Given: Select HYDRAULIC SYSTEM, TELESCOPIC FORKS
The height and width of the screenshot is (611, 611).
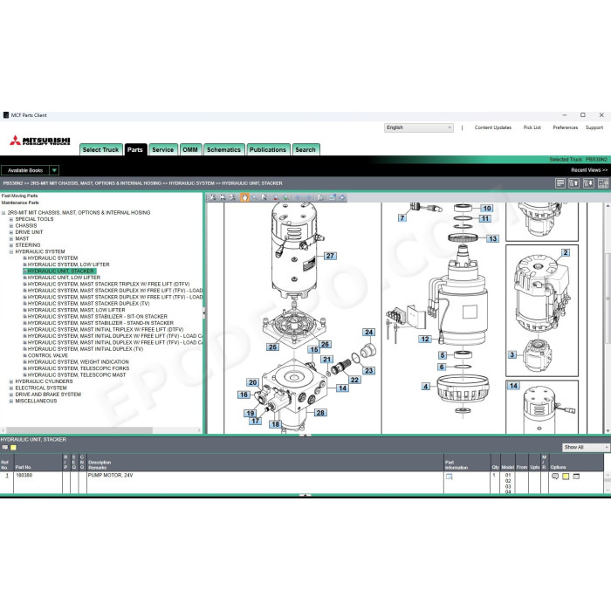Looking at the screenshot, I should tap(79, 368).
